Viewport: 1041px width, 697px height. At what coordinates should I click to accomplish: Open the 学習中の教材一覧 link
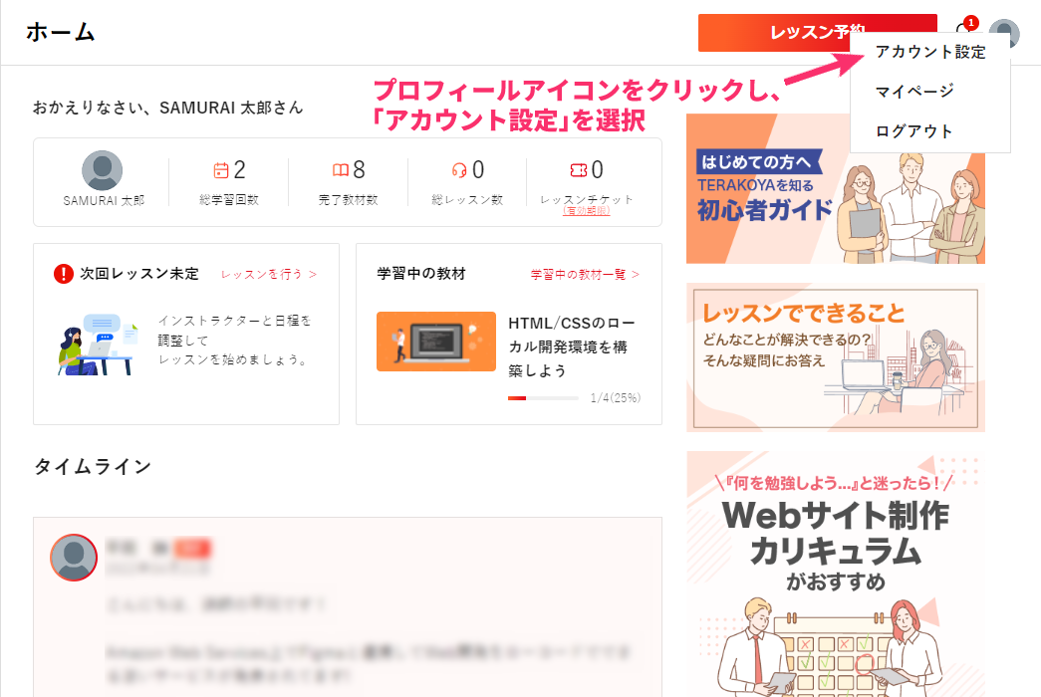[579, 275]
